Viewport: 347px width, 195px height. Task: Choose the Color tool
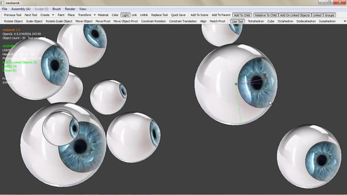click(x=115, y=15)
